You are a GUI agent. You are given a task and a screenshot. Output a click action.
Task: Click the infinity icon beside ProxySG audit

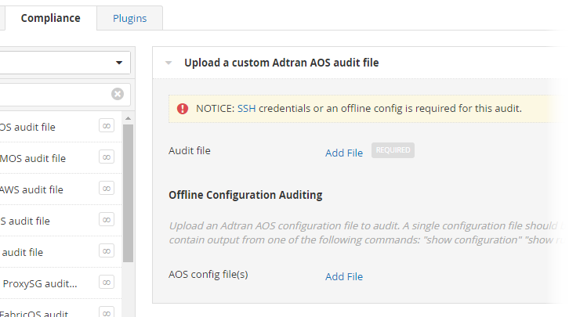(107, 283)
